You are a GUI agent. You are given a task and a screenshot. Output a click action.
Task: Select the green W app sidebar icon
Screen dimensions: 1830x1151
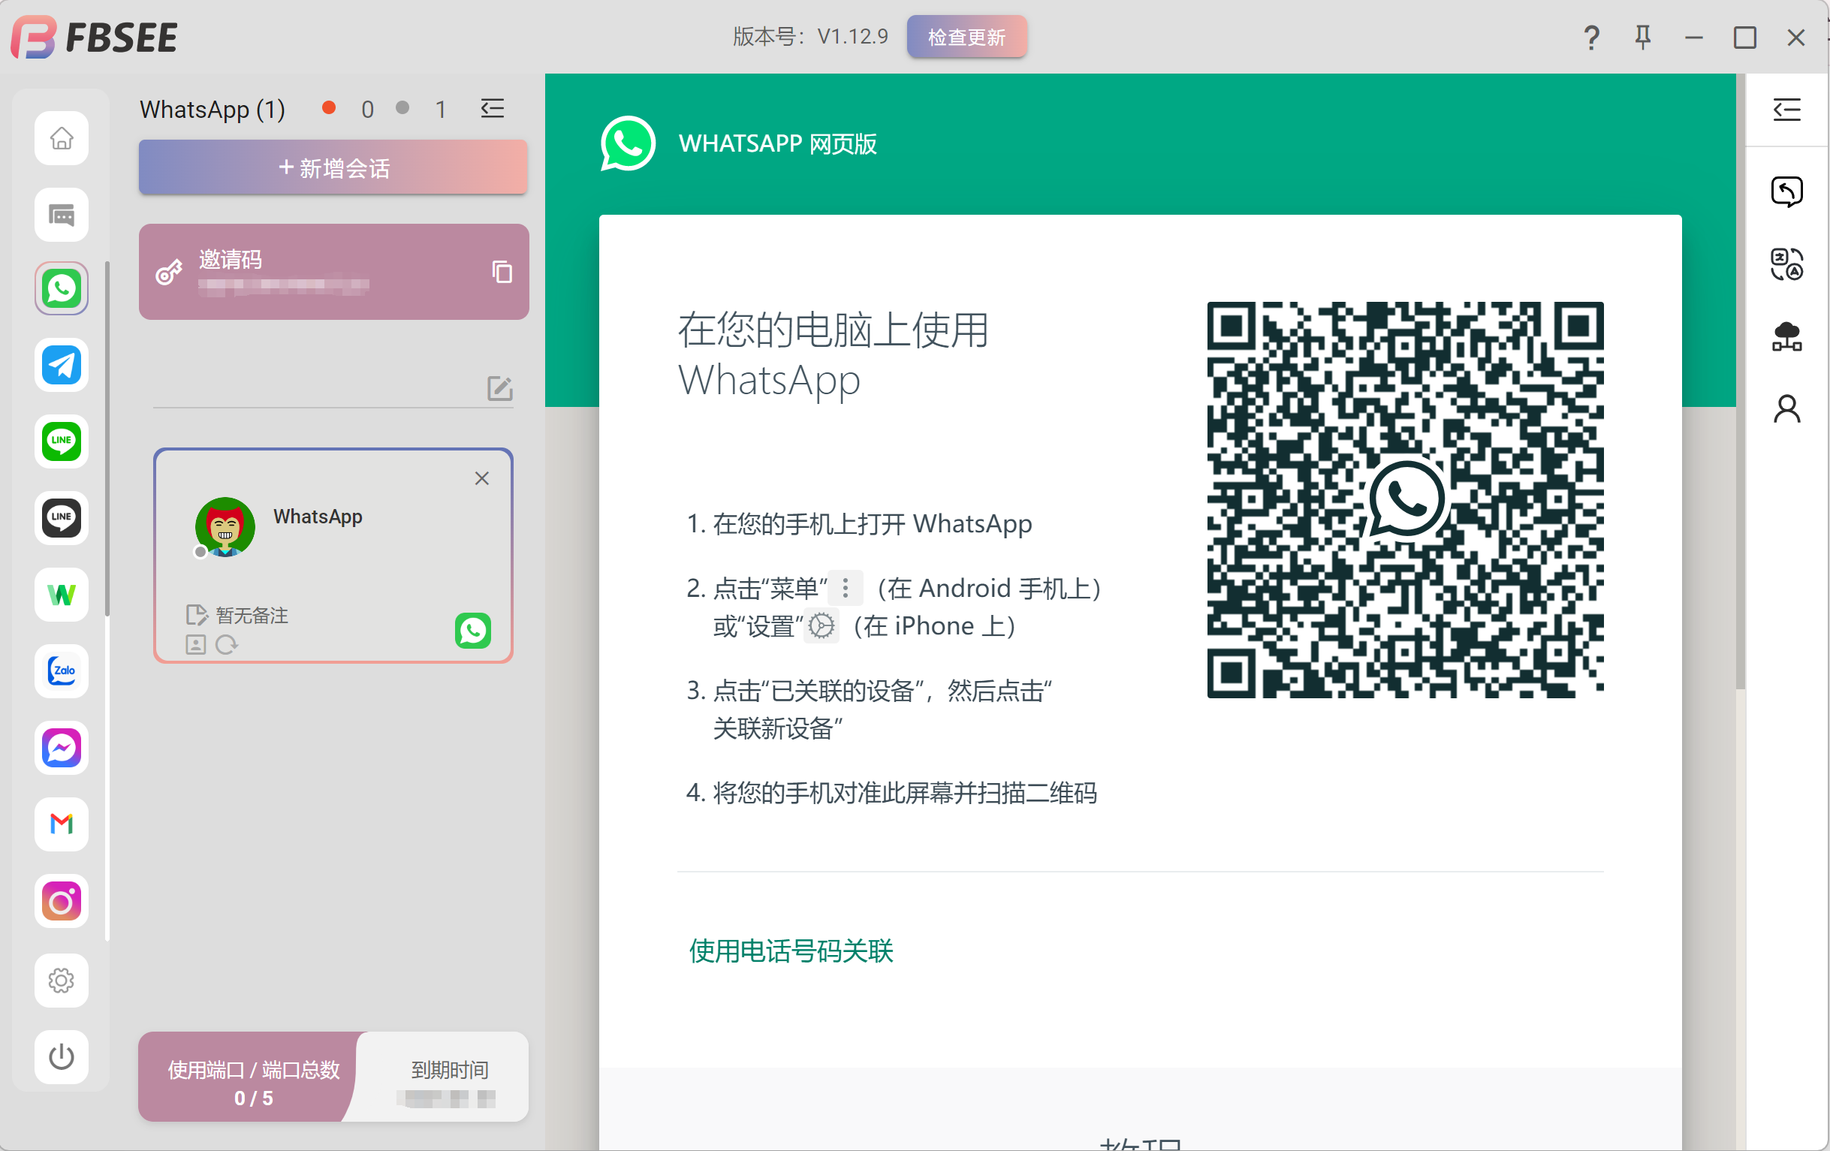(62, 595)
